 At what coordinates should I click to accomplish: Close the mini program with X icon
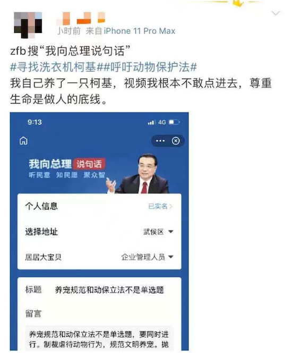tap(176, 141)
